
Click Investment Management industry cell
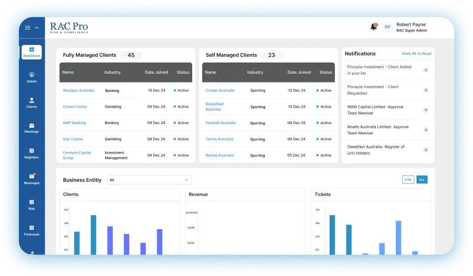click(x=116, y=155)
